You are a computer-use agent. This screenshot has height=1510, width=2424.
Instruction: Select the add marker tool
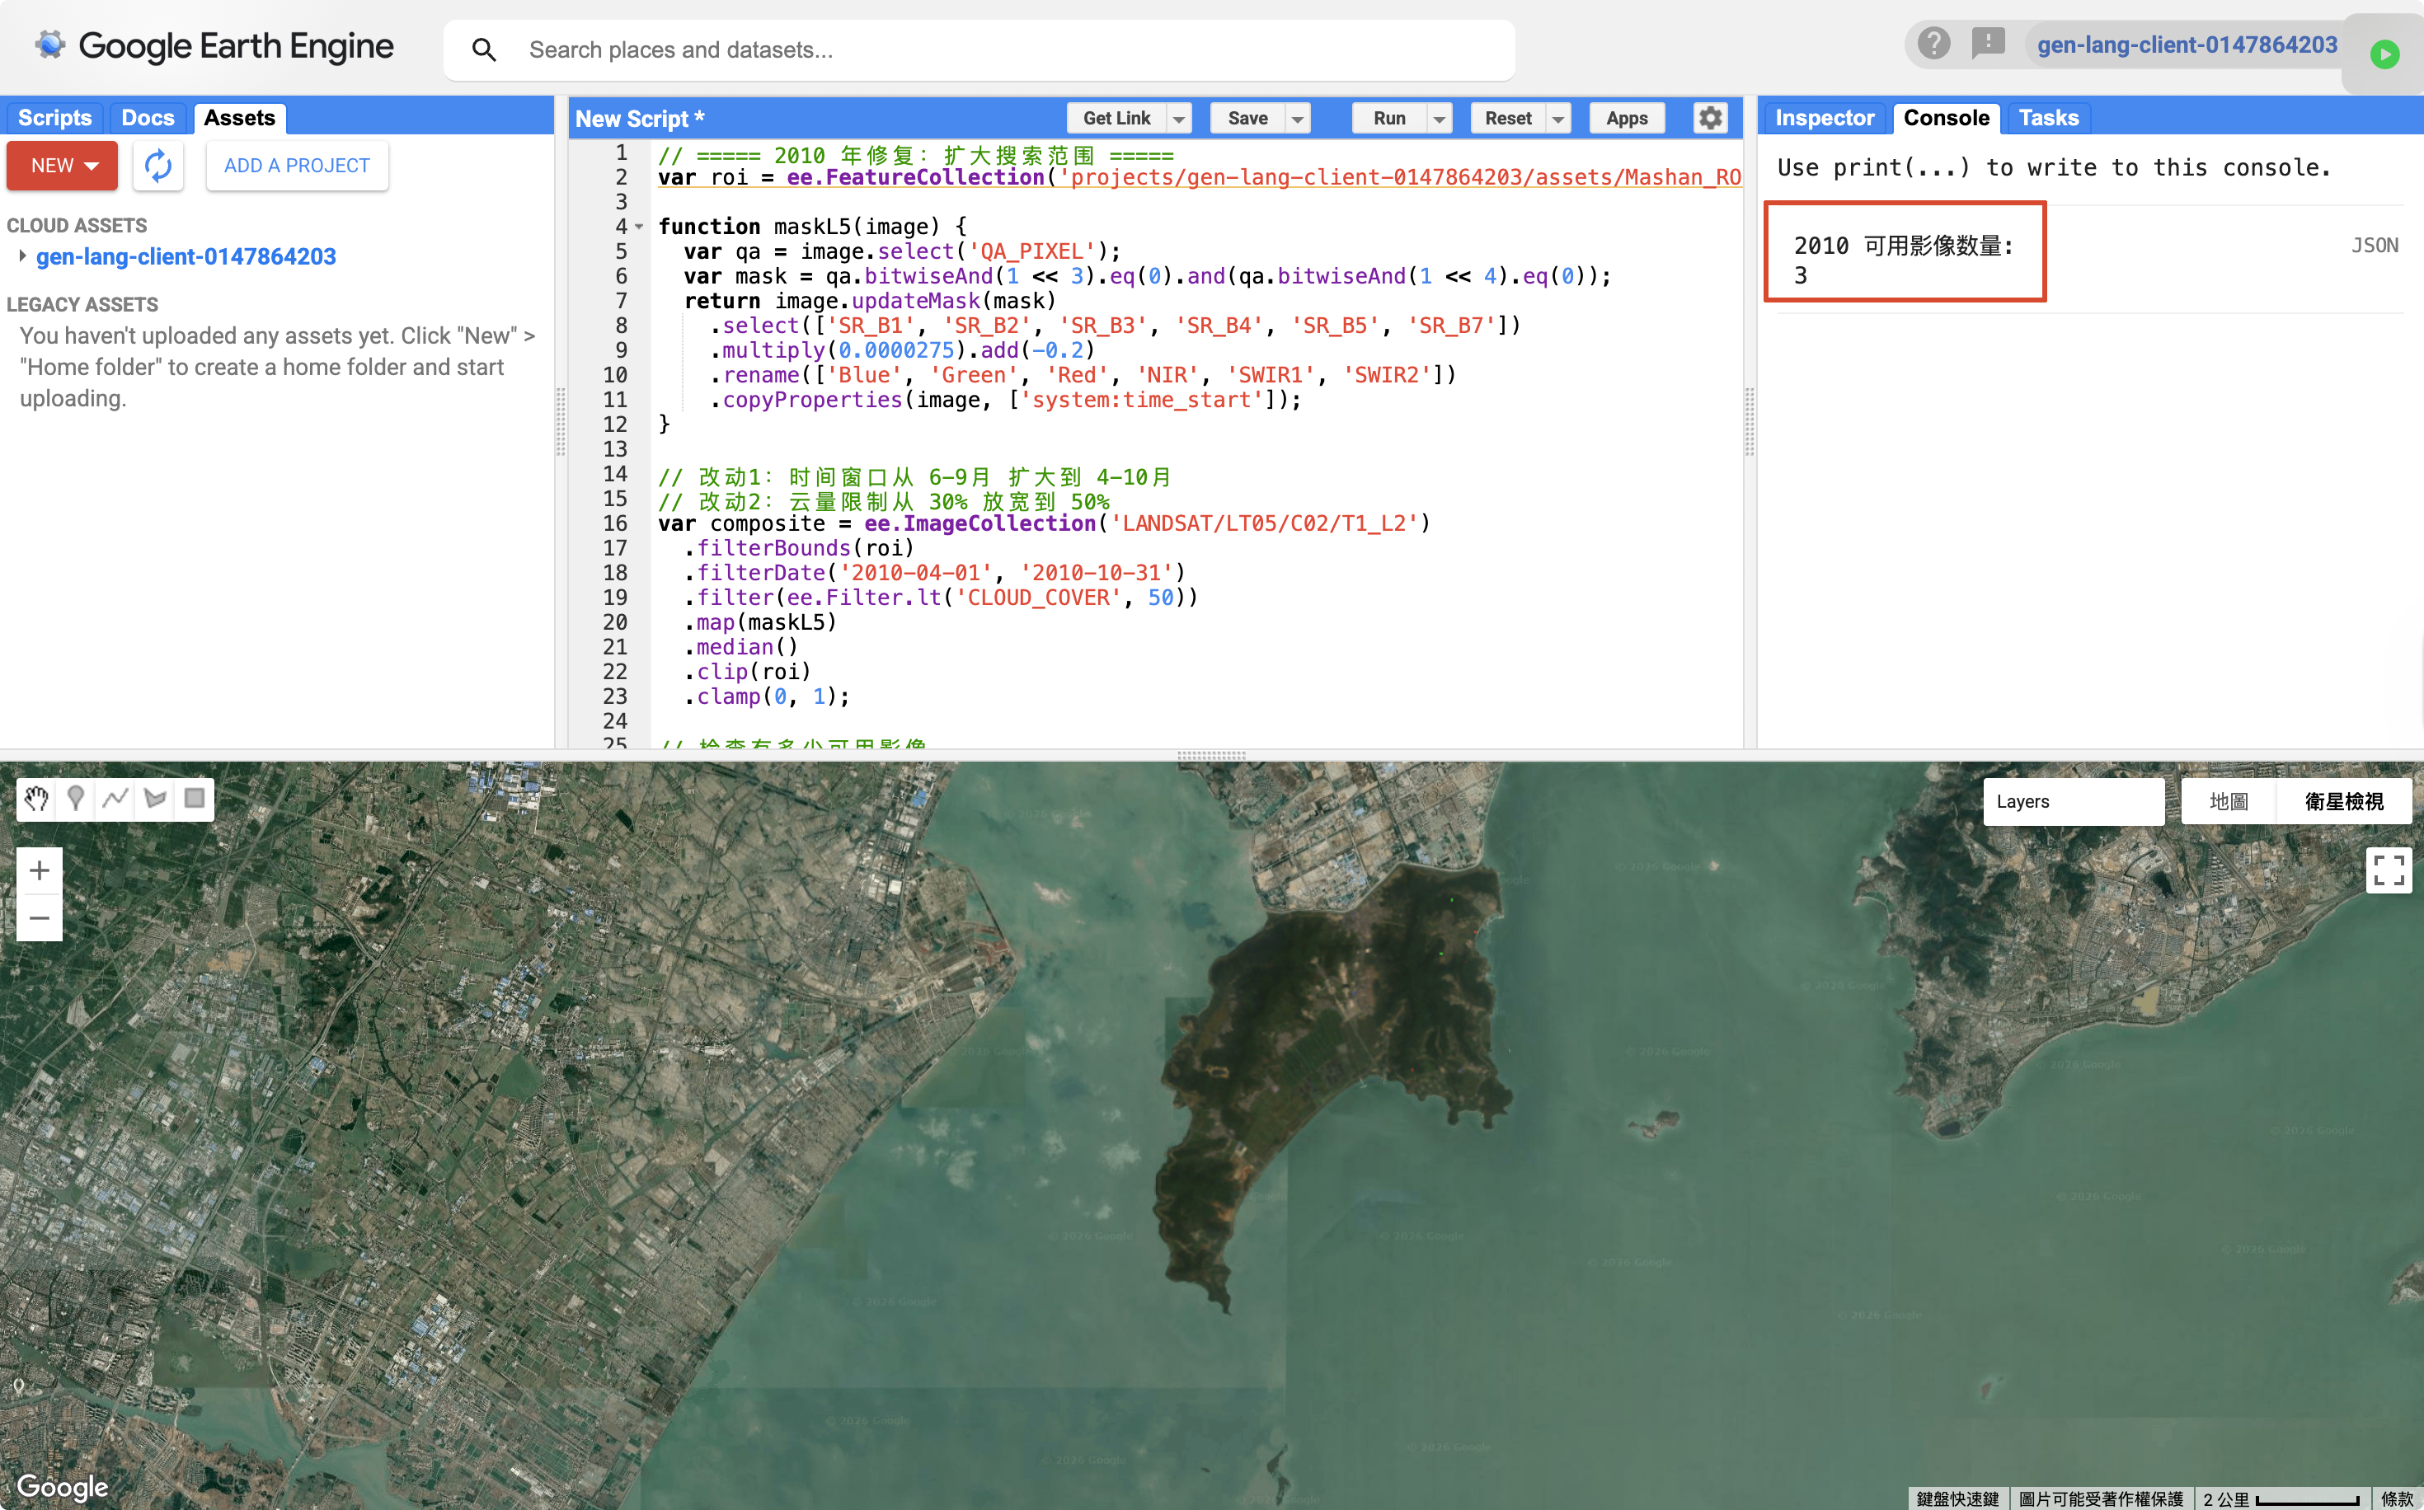click(76, 798)
